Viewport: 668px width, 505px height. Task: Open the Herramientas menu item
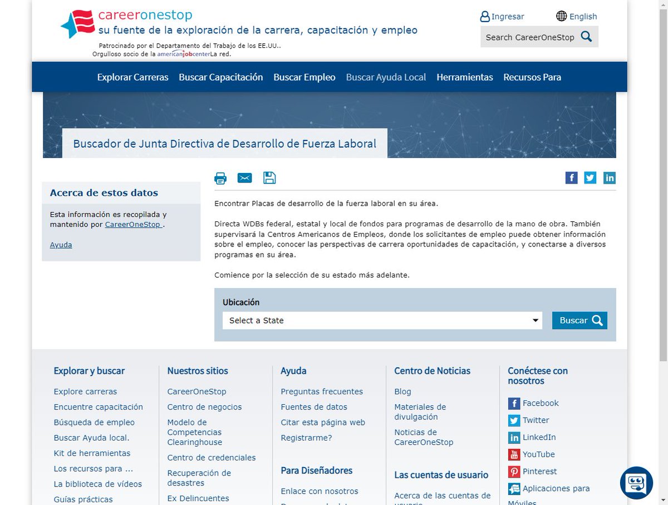[x=465, y=77]
